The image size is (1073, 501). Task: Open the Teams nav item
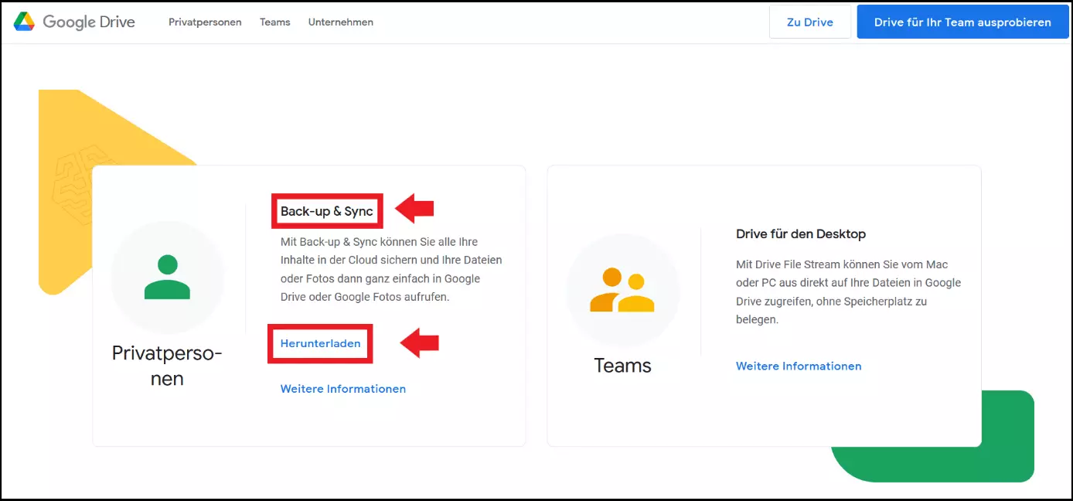[x=275, y=22]
